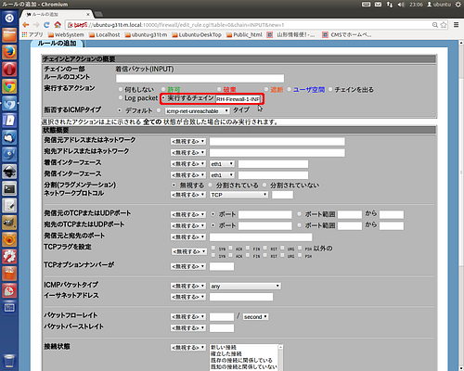Viewport: 464px width, 371px height.
Task: Select 確立した接続 in the connection state list
Action: click(x=226, y=353)
